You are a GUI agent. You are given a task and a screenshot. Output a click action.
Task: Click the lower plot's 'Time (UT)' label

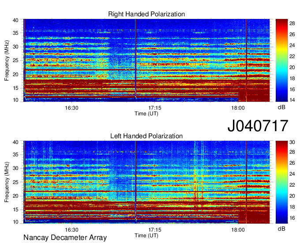tap(146, 236)
